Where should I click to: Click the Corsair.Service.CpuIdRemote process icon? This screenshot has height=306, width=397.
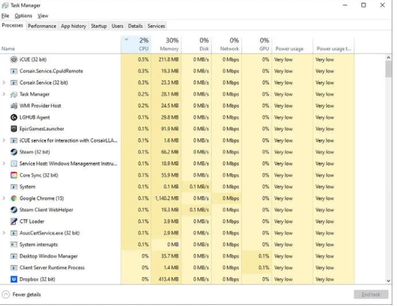(14, 71)
